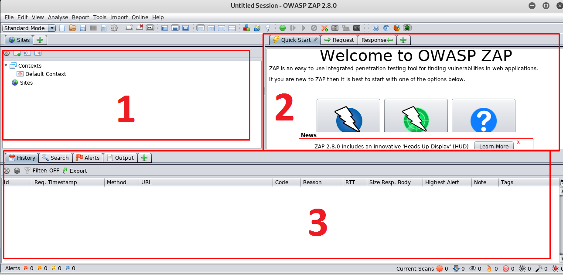This screenshot has width=563, height=275.
Task: Click the green-plus page icon in Sites toolbar
Action: [17, 53]
